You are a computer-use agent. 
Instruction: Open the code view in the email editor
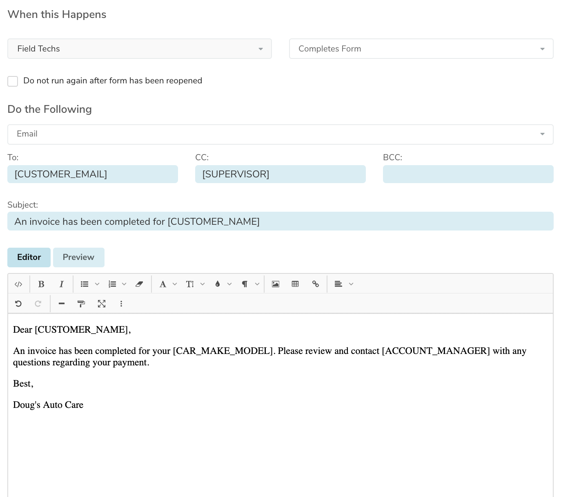pos(18,284)
